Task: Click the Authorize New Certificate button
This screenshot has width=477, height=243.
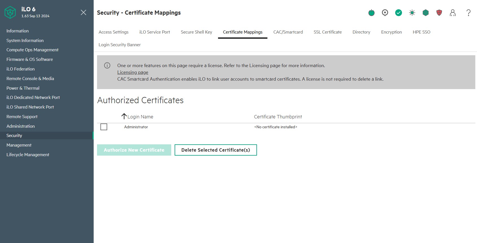Action: (x=134, y=150)
